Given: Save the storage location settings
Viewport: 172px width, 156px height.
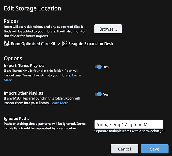Looking at the screenshot, I should click(x=155, y=149).
